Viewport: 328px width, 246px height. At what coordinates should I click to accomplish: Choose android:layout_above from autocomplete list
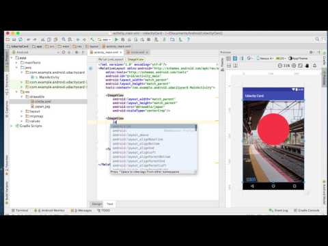coord(131,135)
